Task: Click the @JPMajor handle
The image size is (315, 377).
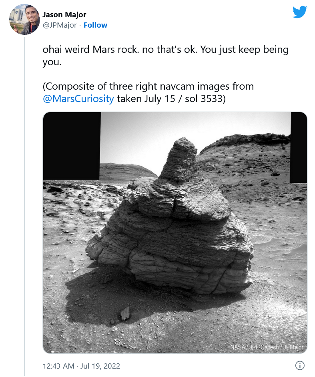Action: tap(60, 25)
